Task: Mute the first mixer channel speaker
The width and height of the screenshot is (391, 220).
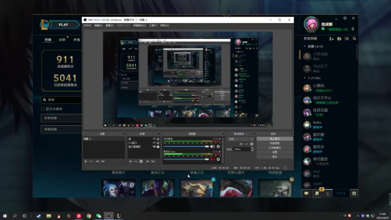Action: tap(212, 146)
